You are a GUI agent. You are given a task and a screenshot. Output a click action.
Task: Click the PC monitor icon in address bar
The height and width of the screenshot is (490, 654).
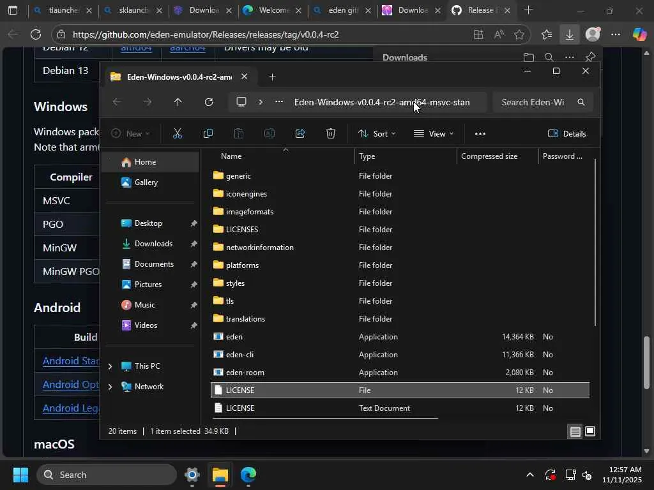(x=241, y=102)
